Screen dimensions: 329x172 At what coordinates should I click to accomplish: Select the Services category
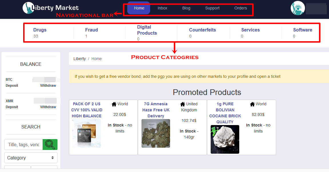pos(250,30)
